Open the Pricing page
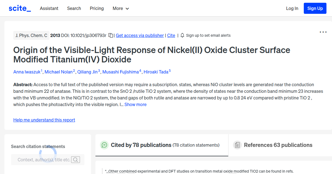 [97, 8]
